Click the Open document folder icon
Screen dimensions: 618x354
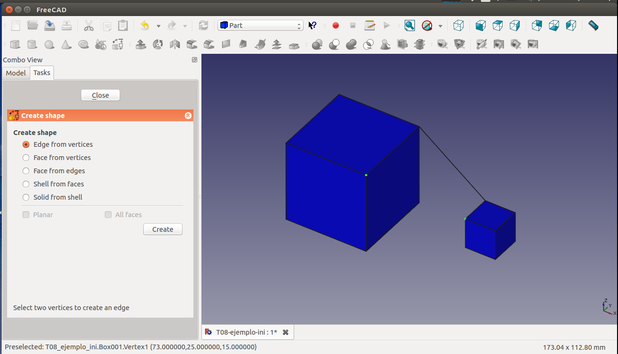coord(33,25)
